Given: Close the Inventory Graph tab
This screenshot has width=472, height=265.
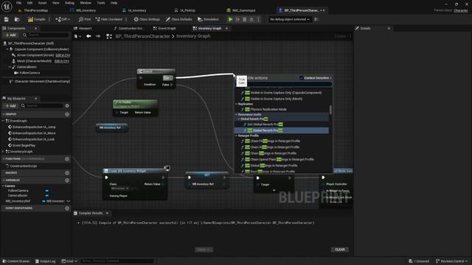Looking at the screenshot, I should pyautogui.click(x=226, y=28).
